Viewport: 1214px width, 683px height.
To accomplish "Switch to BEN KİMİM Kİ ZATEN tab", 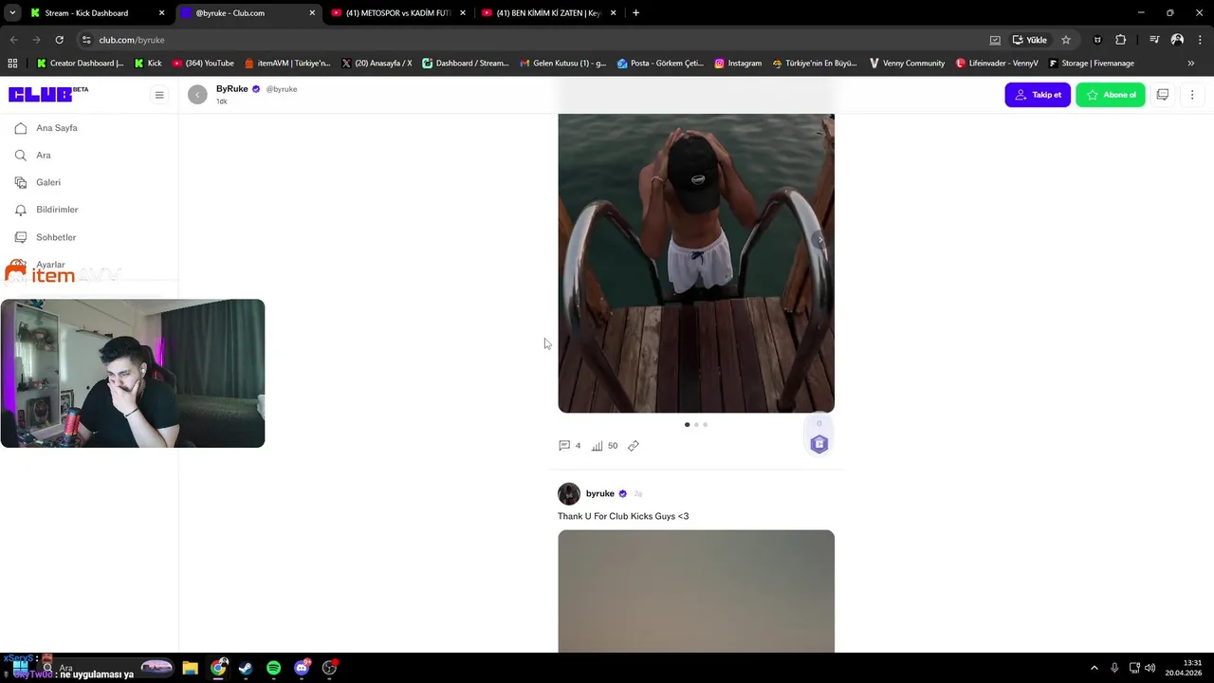I will click(x=548, y=12).
